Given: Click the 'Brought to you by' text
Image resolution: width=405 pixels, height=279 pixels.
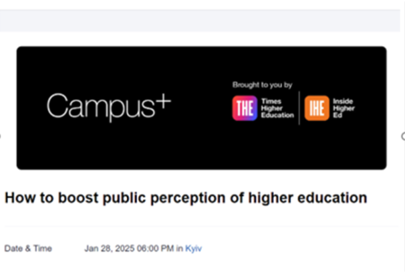Looking at the screenshot, I should pos(262,85).
